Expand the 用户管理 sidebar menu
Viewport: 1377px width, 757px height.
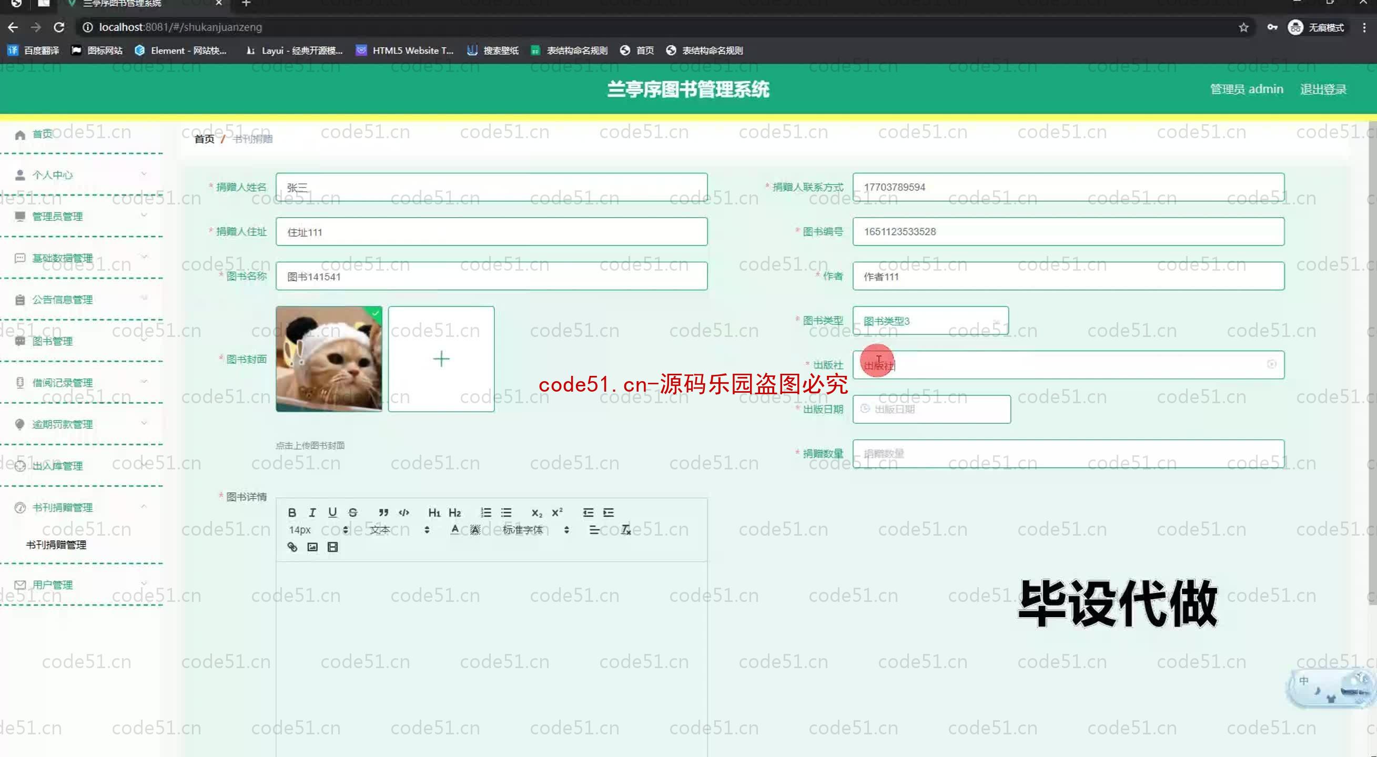(81, 585)
